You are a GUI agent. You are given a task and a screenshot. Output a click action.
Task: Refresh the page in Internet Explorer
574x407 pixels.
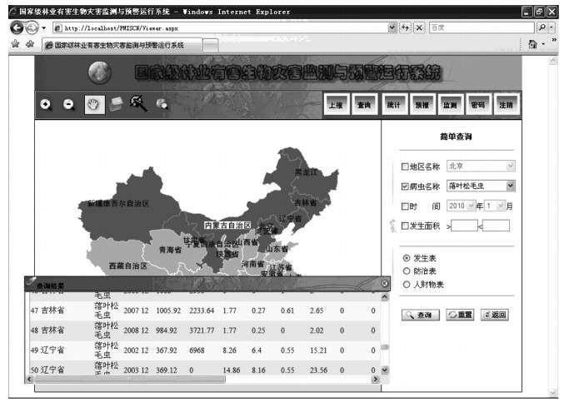click(407, 28)
